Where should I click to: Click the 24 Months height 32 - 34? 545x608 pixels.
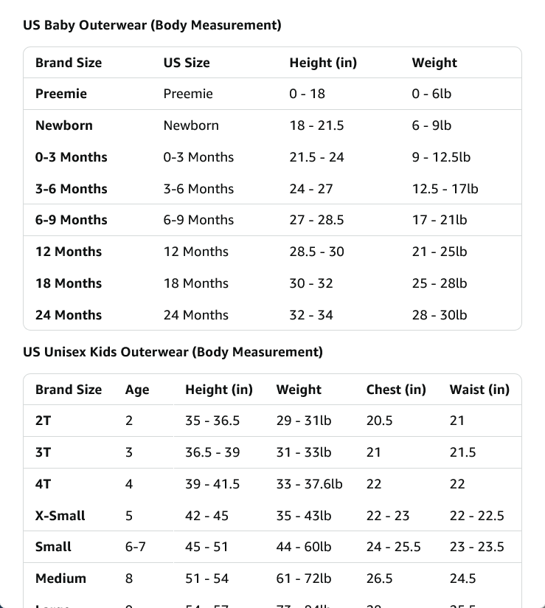tap(311, 315)
